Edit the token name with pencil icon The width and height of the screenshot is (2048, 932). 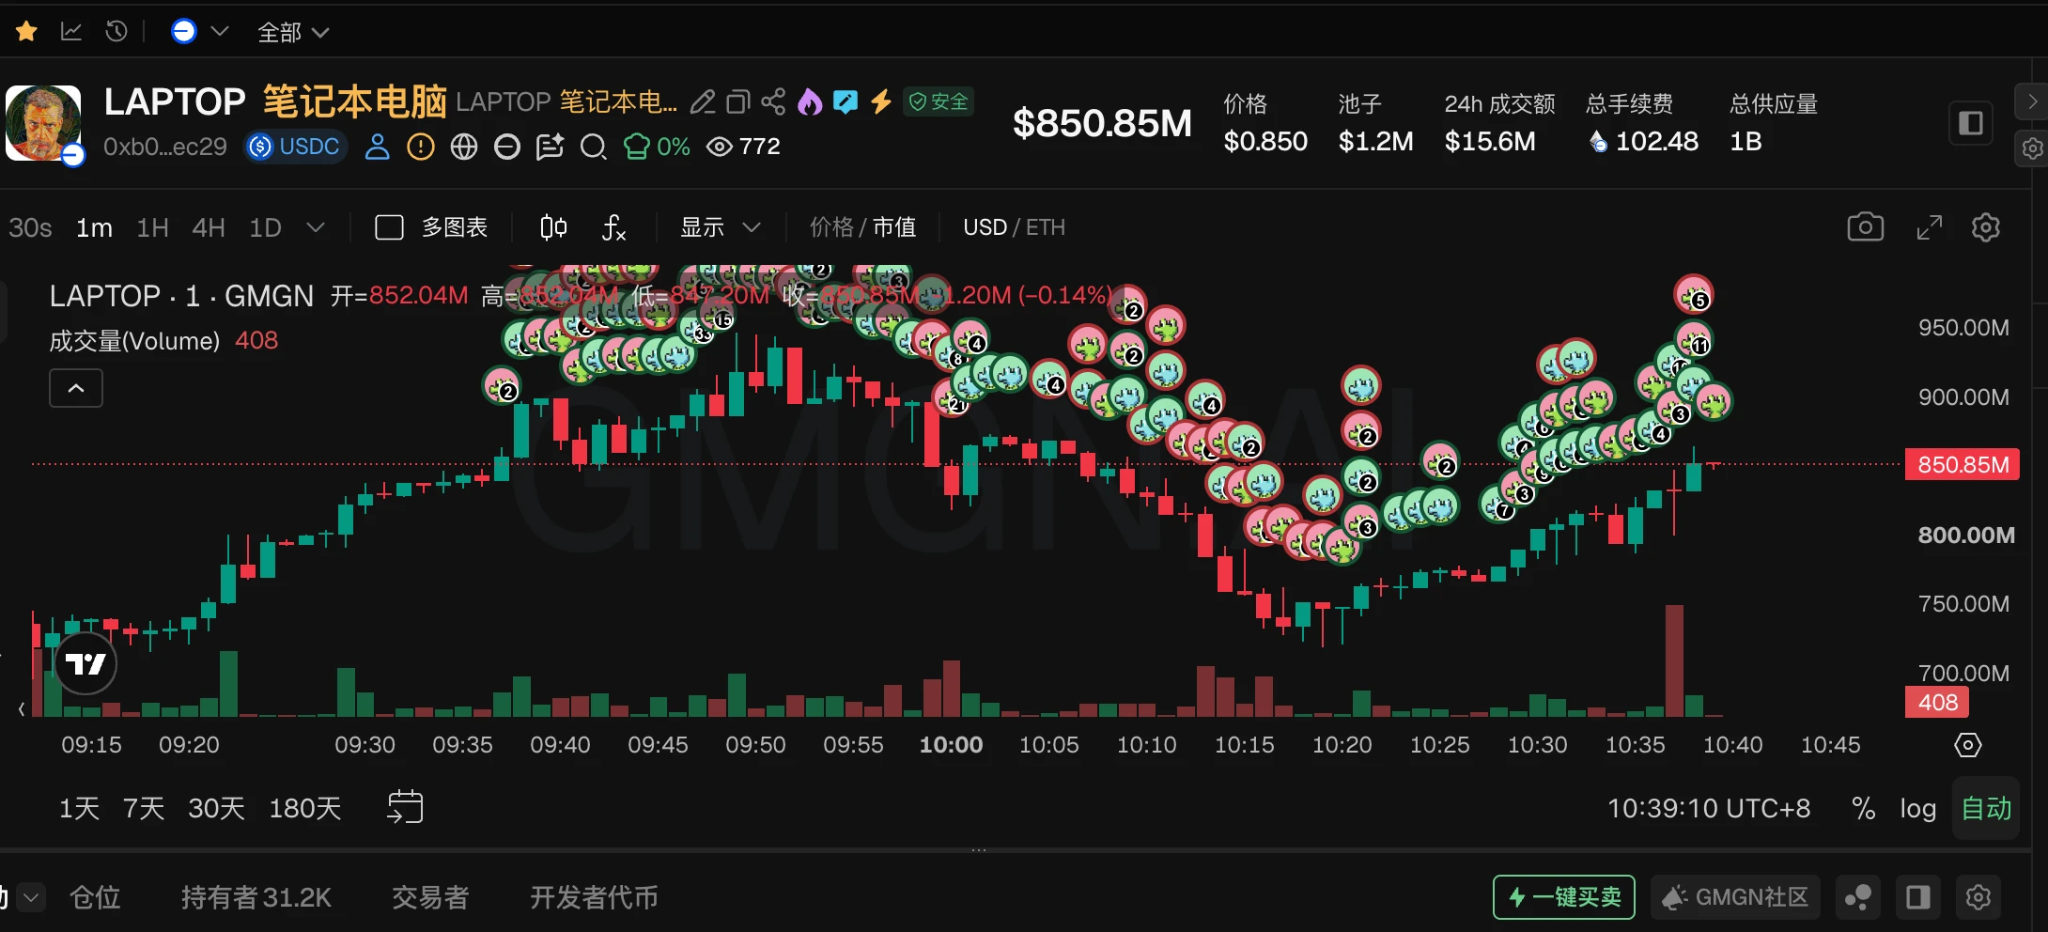click(x=703, y=101)
